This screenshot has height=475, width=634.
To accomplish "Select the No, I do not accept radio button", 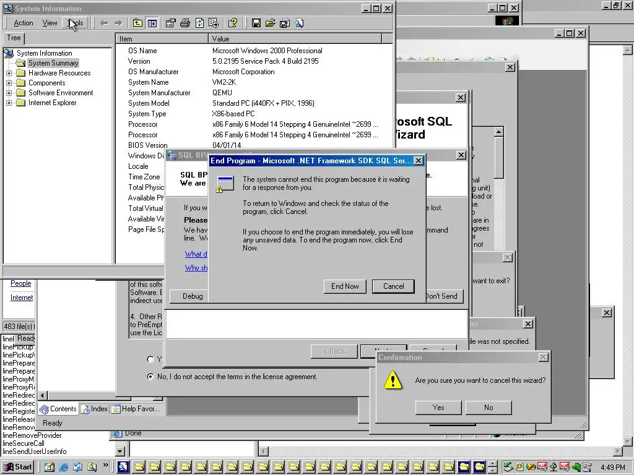I will pos(150,377).
